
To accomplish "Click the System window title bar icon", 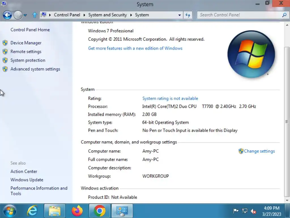I will click(x=4, y=3).
